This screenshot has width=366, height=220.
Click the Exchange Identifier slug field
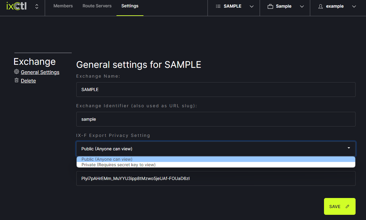(x=216, y=119)
